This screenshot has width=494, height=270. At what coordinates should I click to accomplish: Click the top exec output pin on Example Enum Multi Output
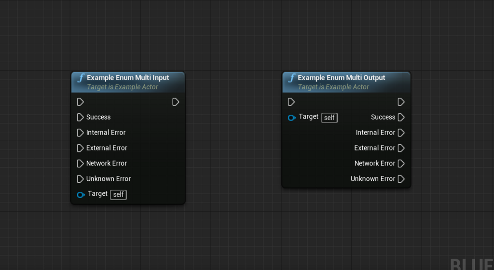(401, 102)
